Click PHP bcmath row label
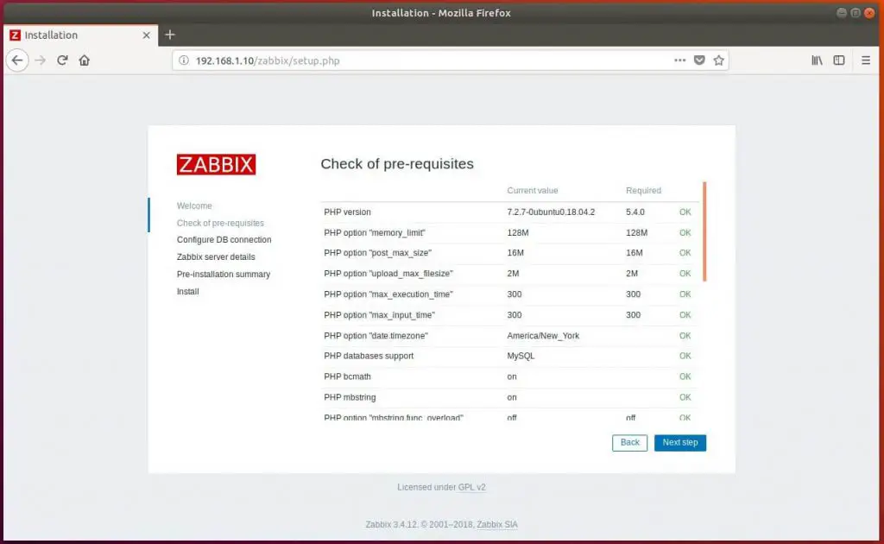The image size is (884, 544). click(x=347, y=376)
